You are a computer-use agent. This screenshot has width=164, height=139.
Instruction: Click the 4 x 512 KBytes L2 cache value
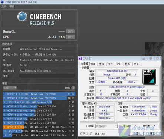tap(138, 114)
